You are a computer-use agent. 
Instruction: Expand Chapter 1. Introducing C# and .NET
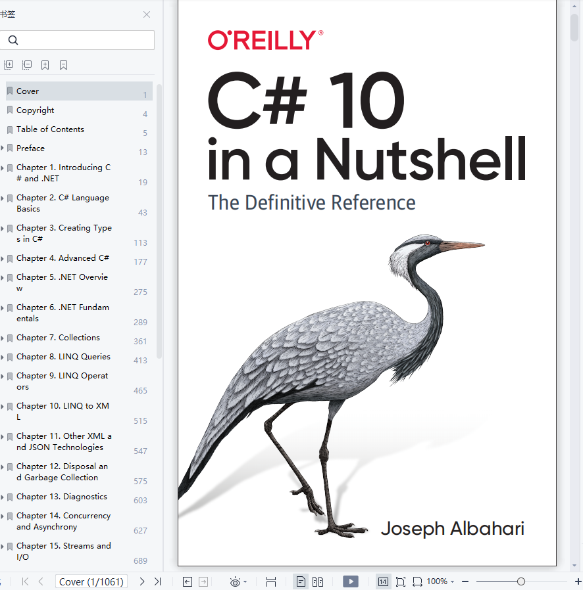[x=2, y=168]
